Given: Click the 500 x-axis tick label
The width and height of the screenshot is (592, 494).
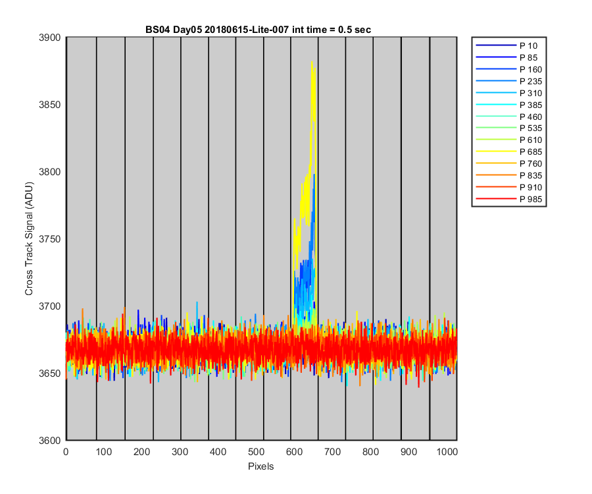Looking at the screenshot, I should (x=257, y=452).
